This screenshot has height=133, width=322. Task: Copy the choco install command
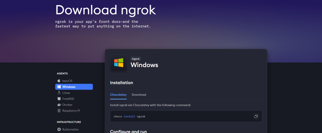click(x=256, y=116)
